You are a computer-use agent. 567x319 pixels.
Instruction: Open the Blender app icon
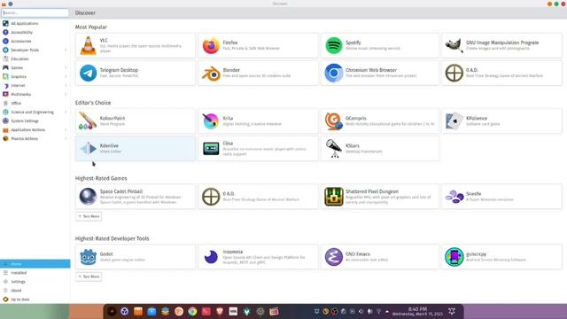[211, 73]
